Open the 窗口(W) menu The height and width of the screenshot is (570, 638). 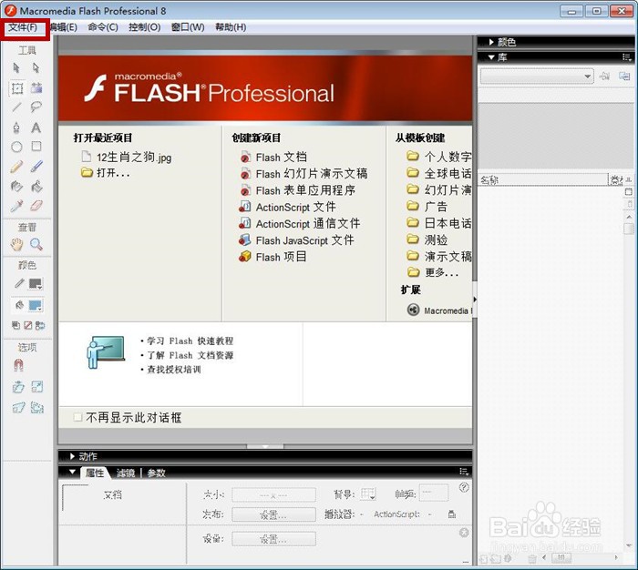[188, 27]
